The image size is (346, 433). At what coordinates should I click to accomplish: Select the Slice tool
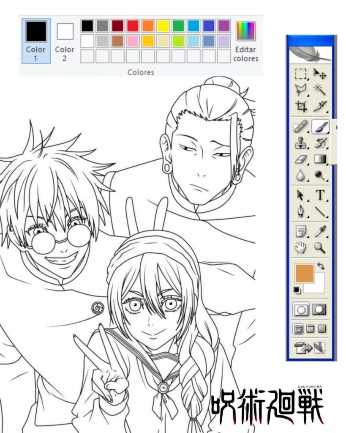(x=320, y=106)
